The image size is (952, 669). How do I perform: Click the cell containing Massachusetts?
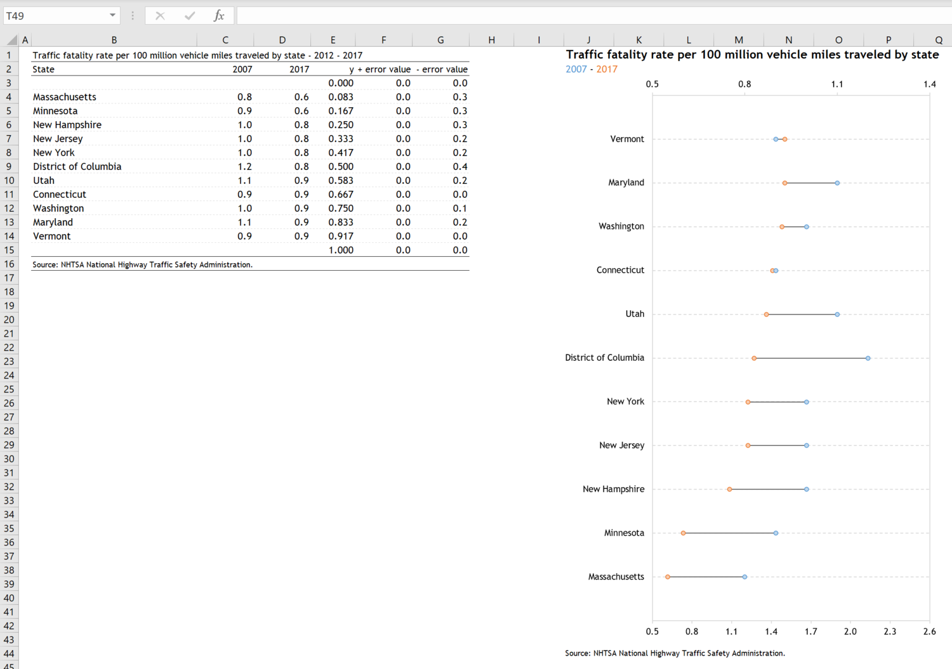(64, 96)
